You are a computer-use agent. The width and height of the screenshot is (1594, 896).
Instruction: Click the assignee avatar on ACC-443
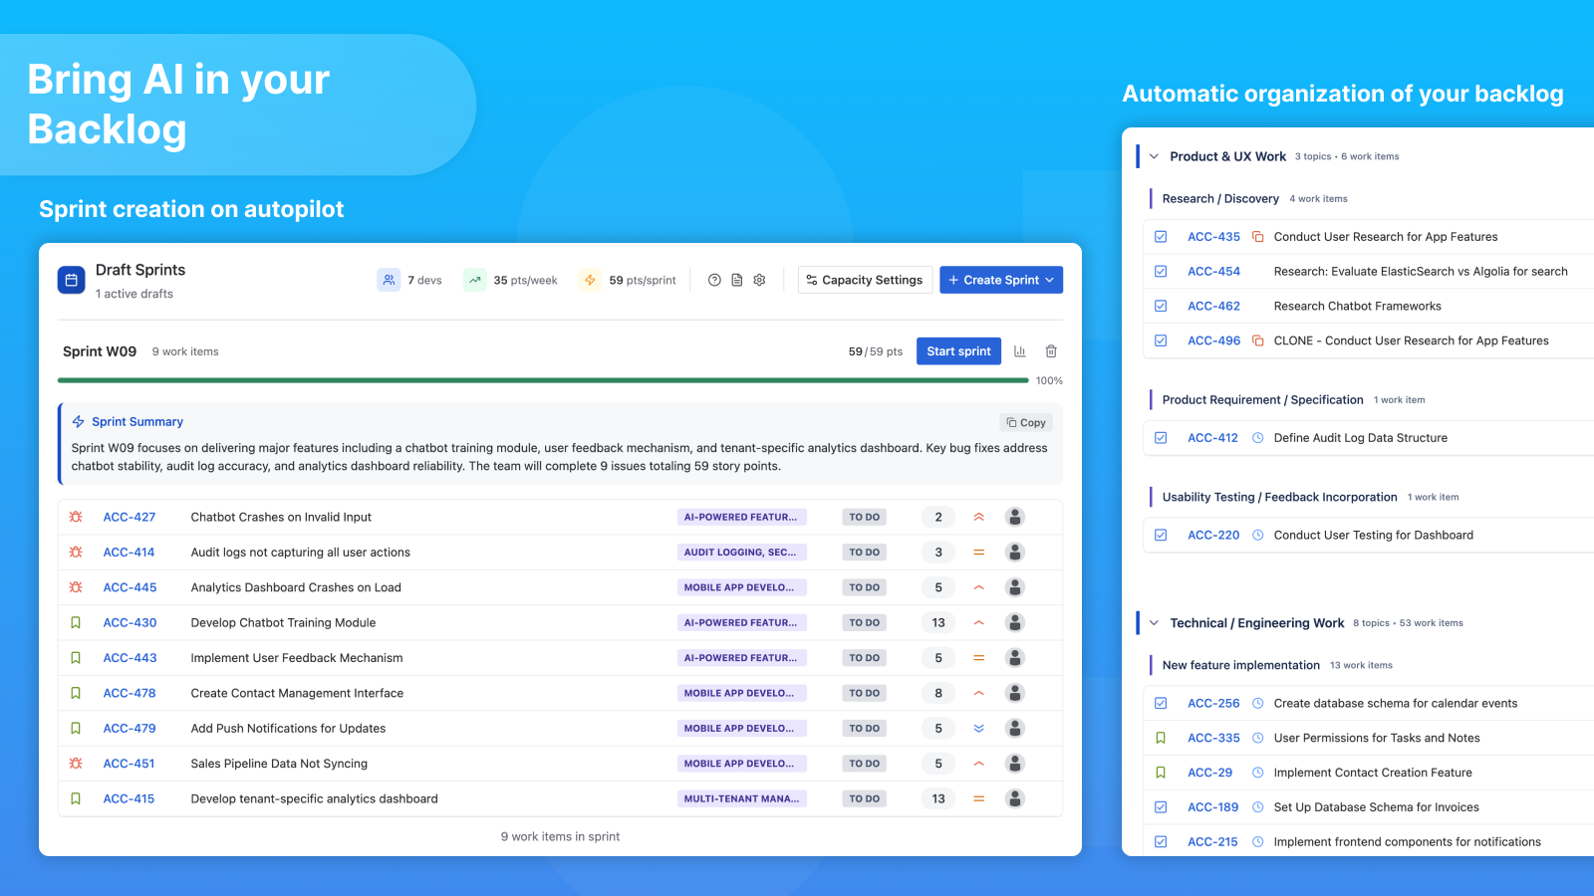1014,657
